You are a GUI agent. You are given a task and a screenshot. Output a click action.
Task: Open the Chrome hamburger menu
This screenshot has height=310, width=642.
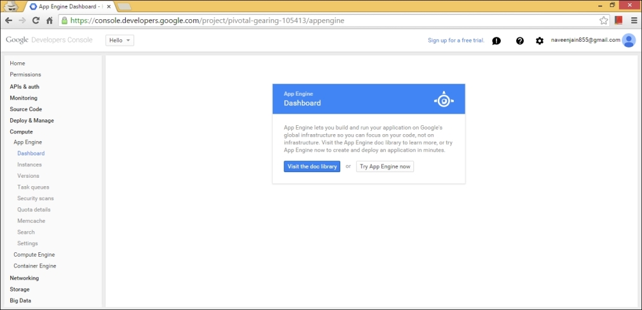tap(634, 21)
